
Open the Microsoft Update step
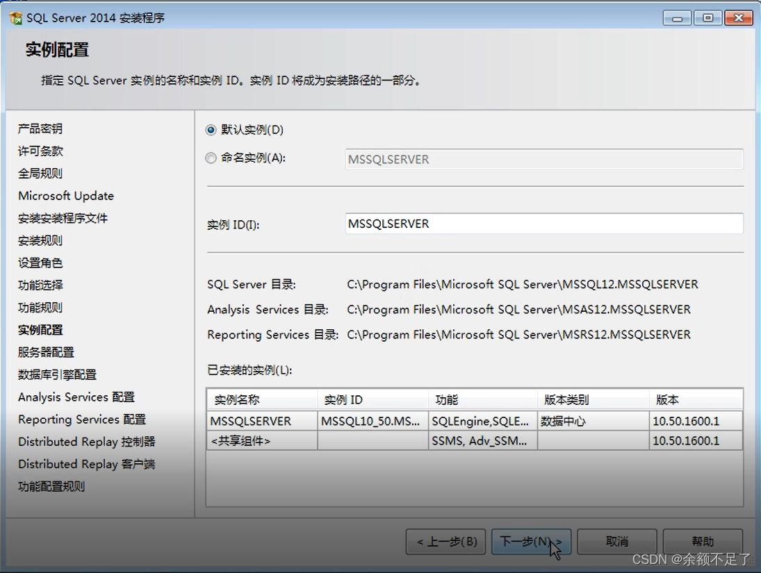(x=65, y=196)
